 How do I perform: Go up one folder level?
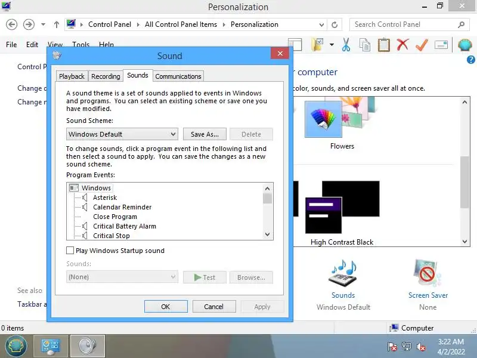[57, 24]
